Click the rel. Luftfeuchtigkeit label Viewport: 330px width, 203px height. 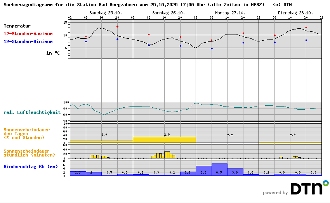pos(32,112)
